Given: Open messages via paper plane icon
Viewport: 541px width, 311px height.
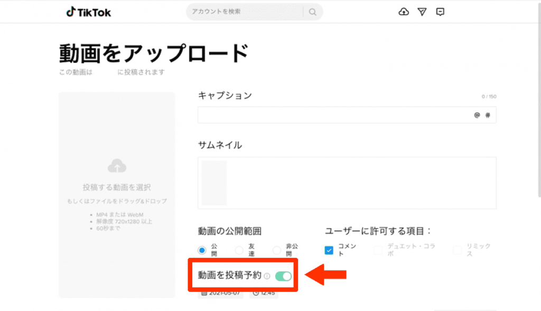Looking at the screenshot, I should point(422,12).
